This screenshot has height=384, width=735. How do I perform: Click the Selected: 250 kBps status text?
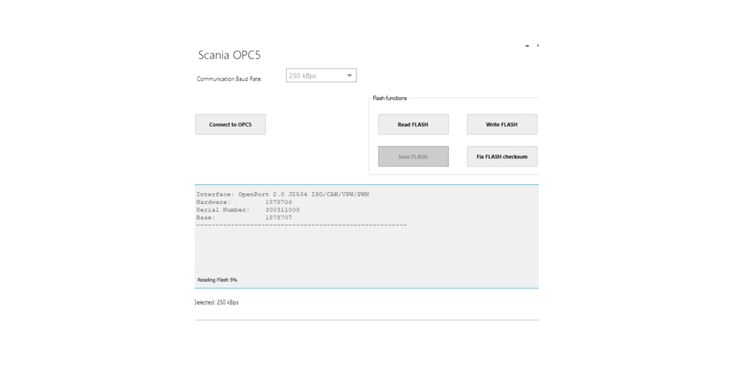click(x=217, y=303)
